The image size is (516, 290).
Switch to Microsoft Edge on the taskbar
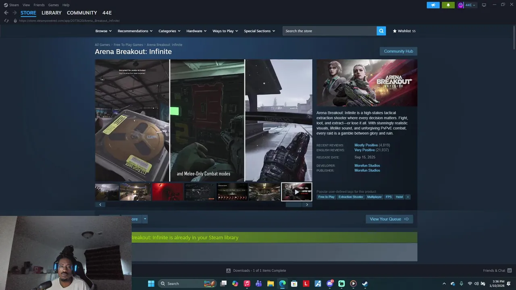282,284
